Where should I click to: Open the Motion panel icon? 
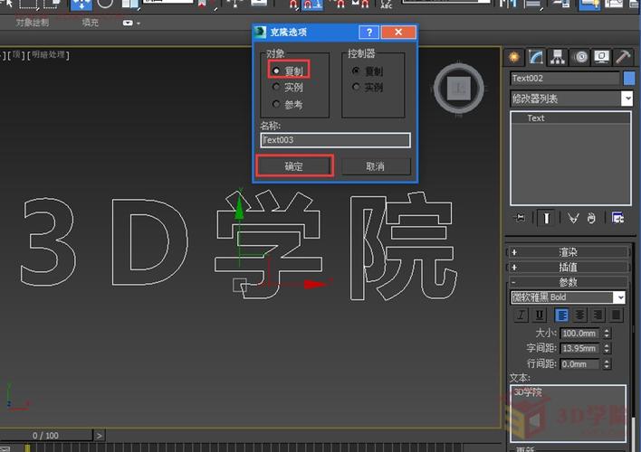coord(579,57)
